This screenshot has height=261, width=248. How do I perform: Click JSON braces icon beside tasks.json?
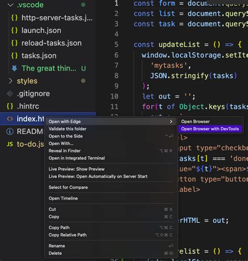pos(14,56)
